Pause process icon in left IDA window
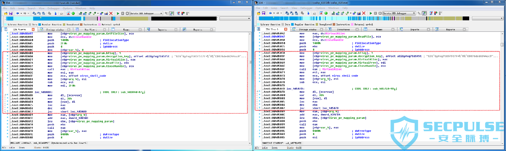Viewport: 506px width, 151px height. tap(123, 13)
